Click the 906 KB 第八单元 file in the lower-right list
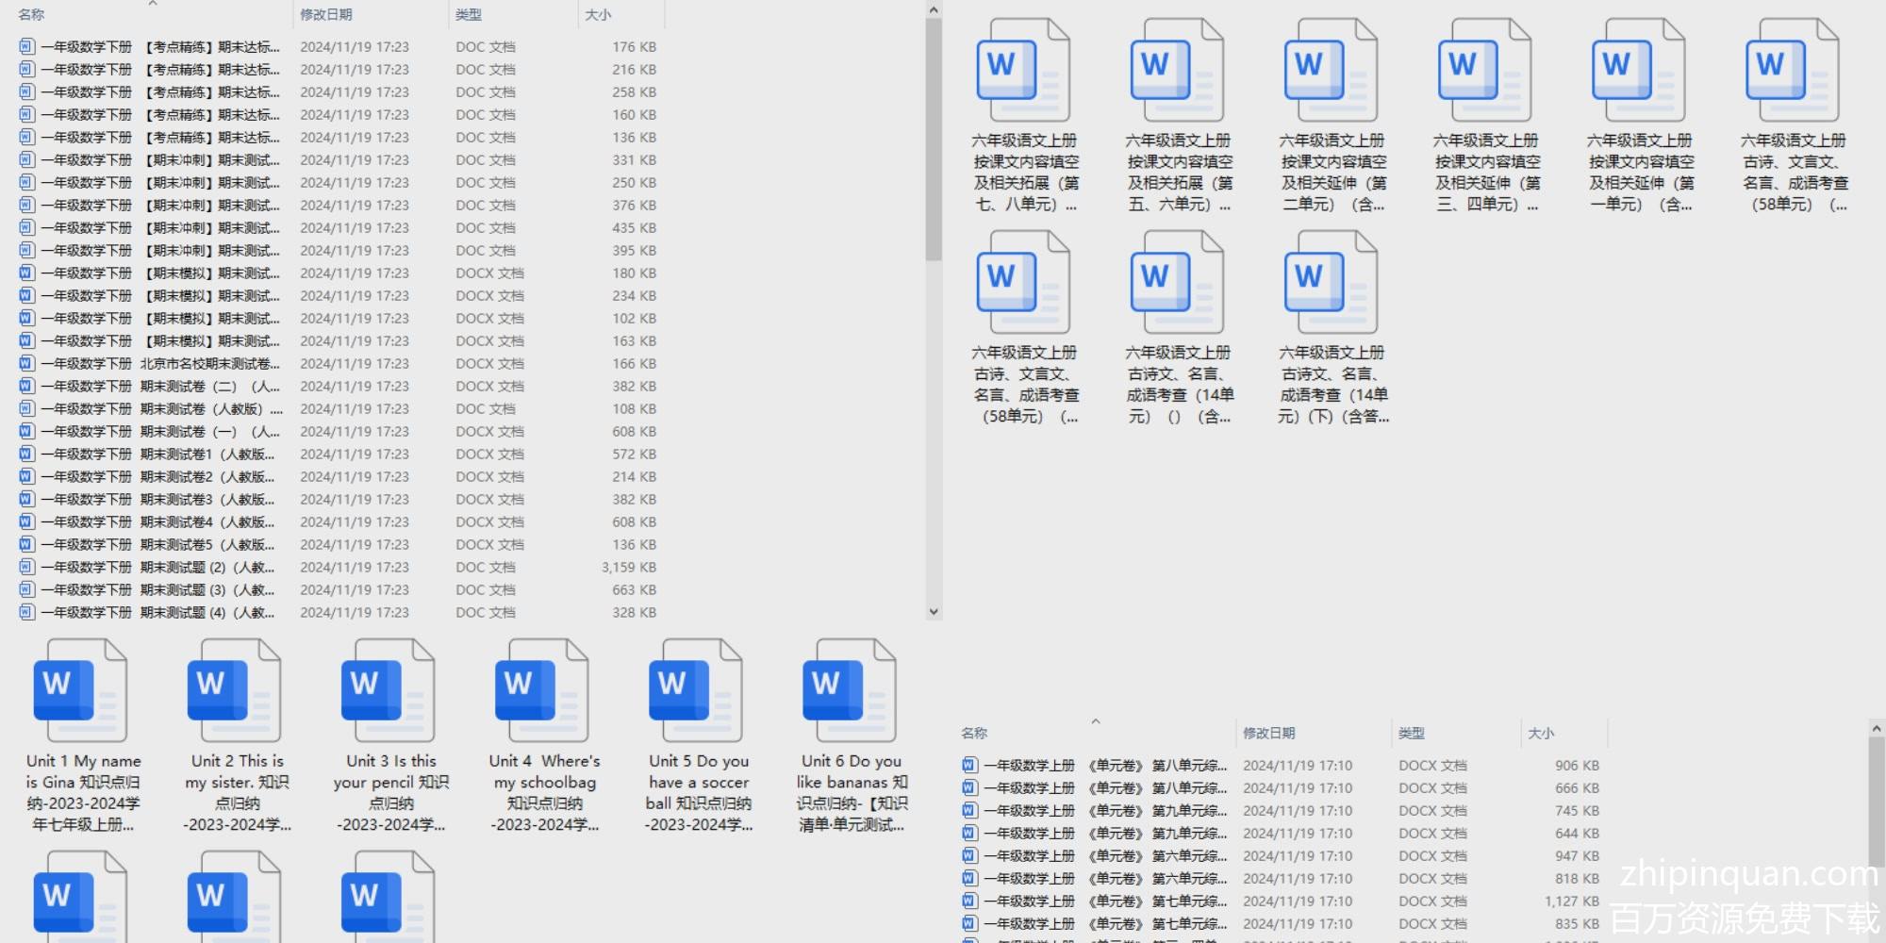Screen dimensions: 1886x943 pos(1105,766)
